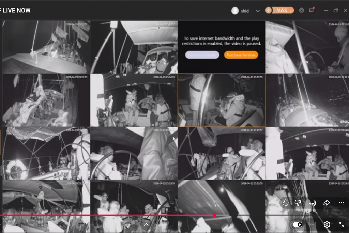Image resolution: width=349 pixels, height=233 pixels.
Task: Click the red playback progress handle
Action: 214,215
